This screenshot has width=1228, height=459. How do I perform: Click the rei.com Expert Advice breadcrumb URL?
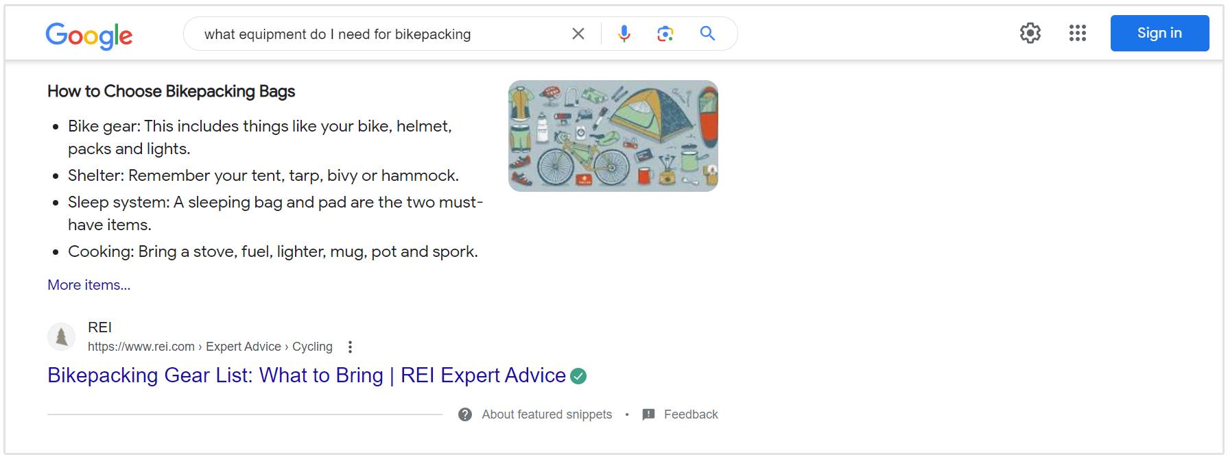pyautogui.click(x=209, y=347)
